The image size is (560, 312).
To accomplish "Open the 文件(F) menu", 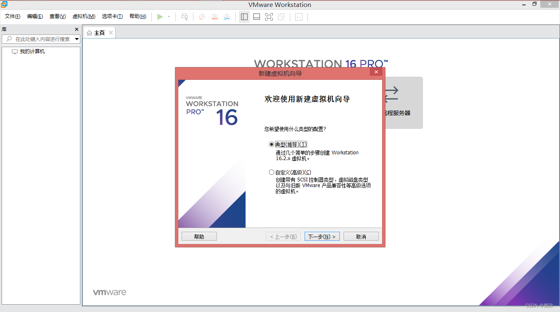I will (13, 16).
